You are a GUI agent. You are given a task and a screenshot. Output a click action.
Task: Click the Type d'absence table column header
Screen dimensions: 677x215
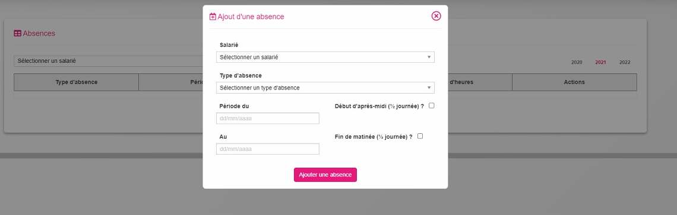click(77, 82)
